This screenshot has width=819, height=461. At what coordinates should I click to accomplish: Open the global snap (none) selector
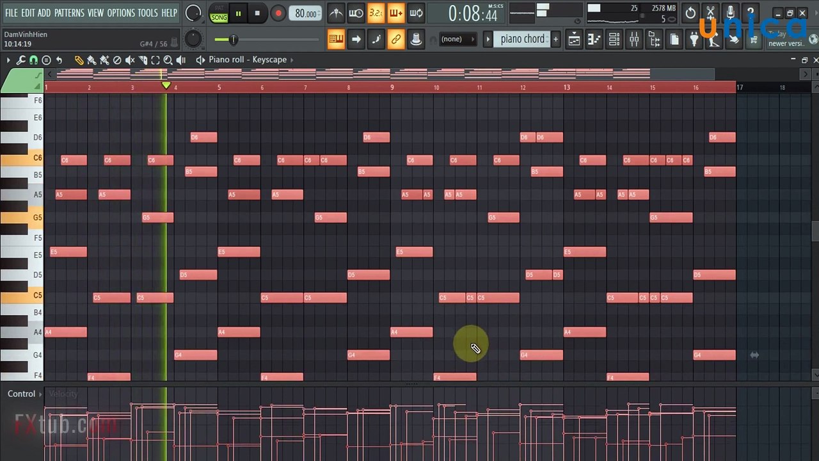click(457, 39)
